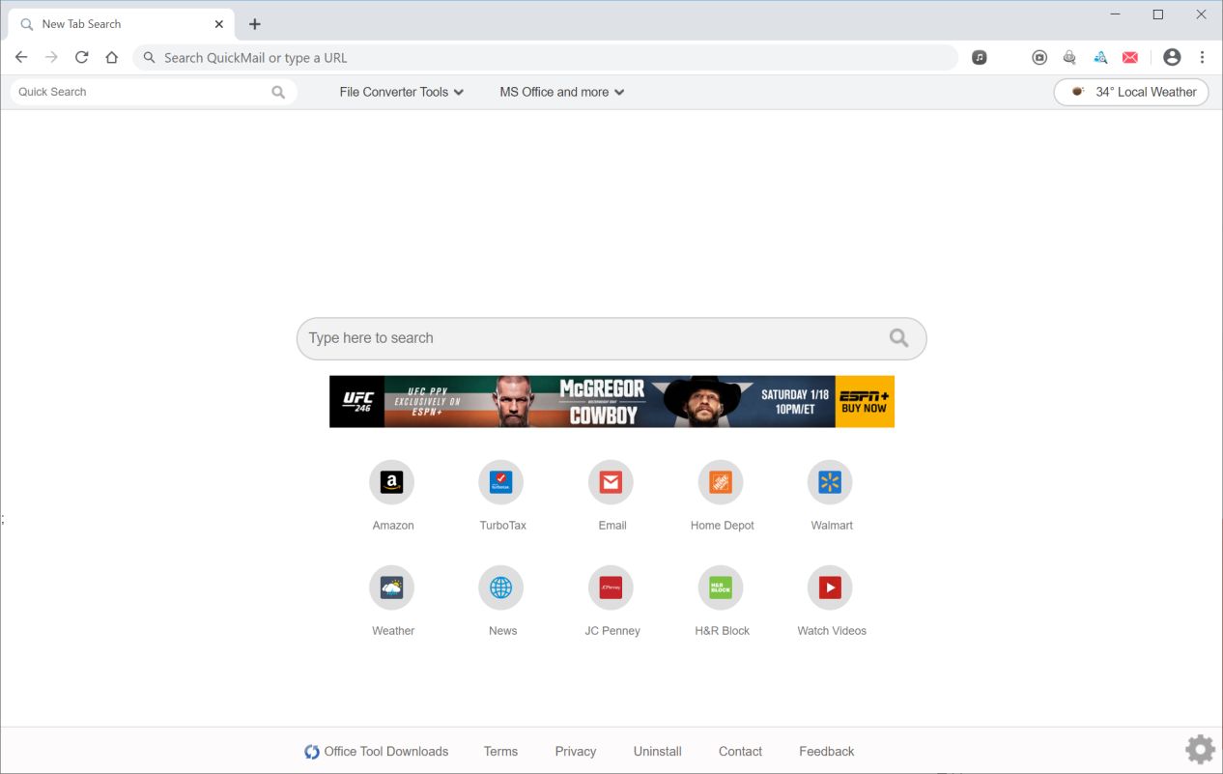Open the Feedback link
The image size is (1223, 774).
pos(827,752)
